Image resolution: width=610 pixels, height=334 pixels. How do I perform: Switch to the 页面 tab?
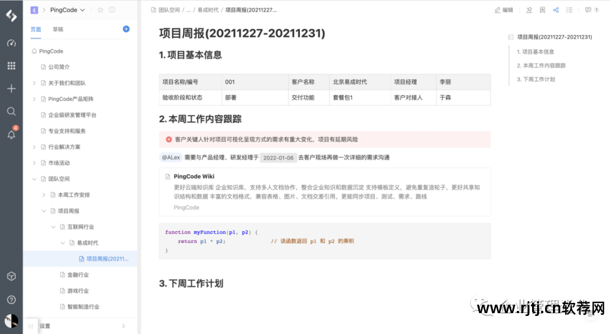click(x=36, y=29)
